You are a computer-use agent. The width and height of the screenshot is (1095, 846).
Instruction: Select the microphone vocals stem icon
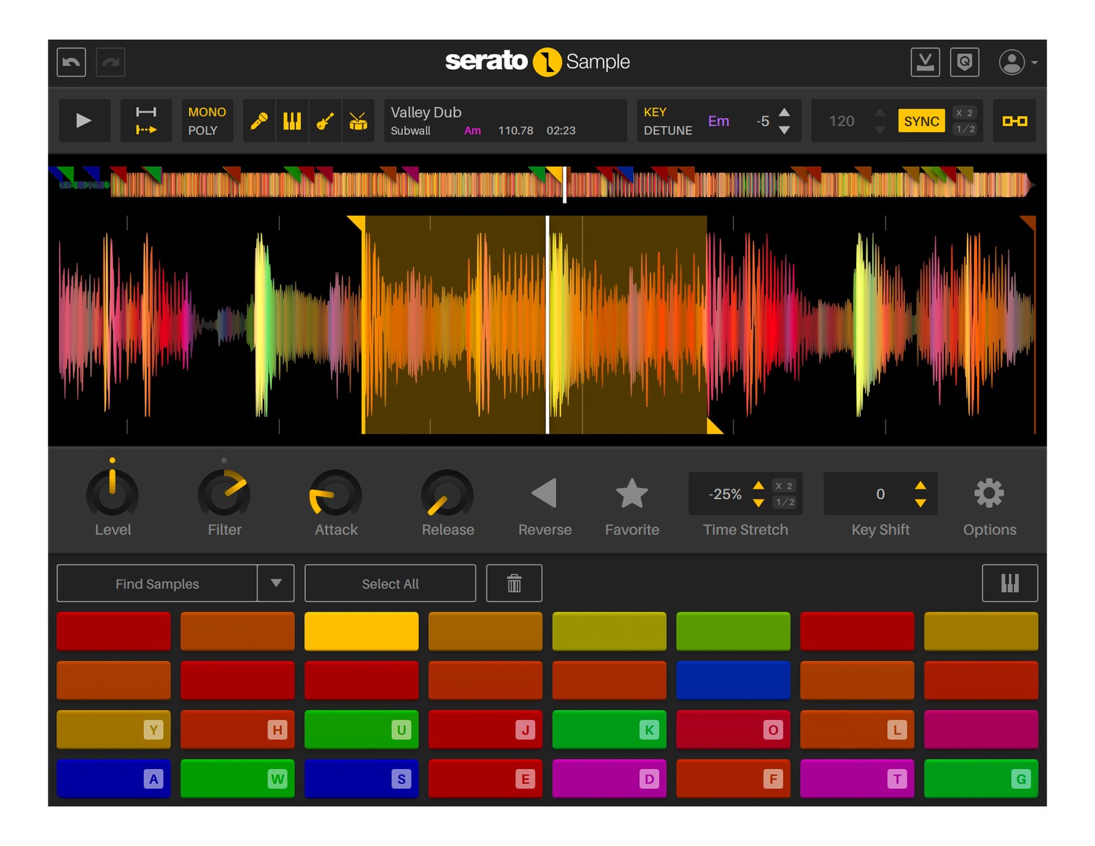tap(259, 121)
